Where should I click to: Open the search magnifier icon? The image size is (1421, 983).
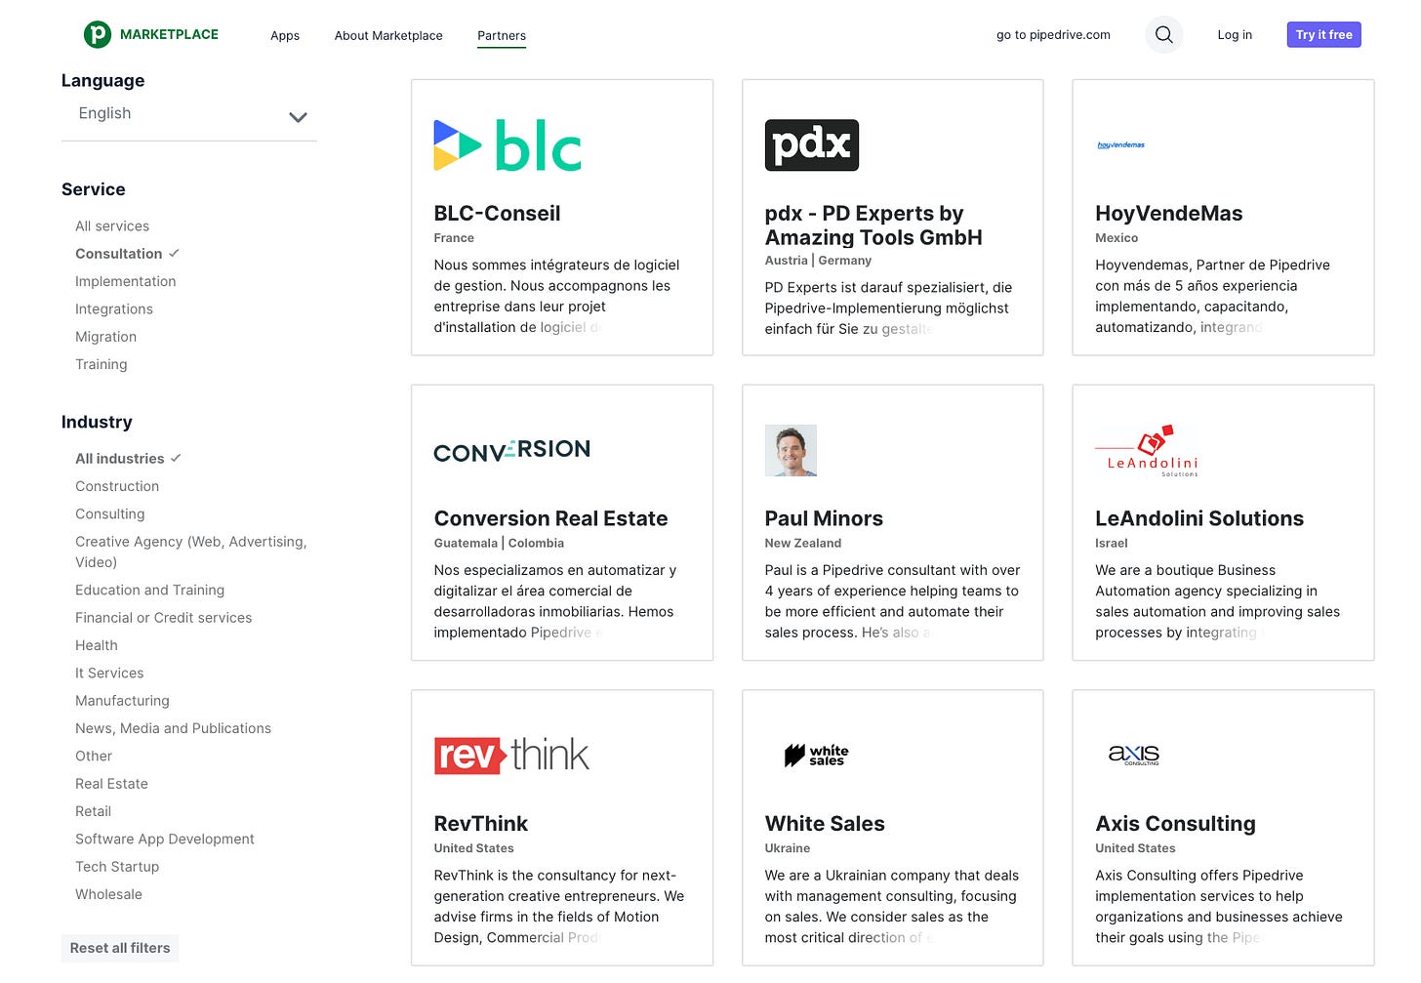tap(1163, 34)
